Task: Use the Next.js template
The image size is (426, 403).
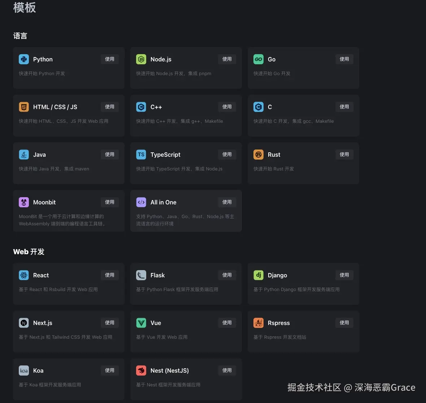Action: (x=110, y=323)
